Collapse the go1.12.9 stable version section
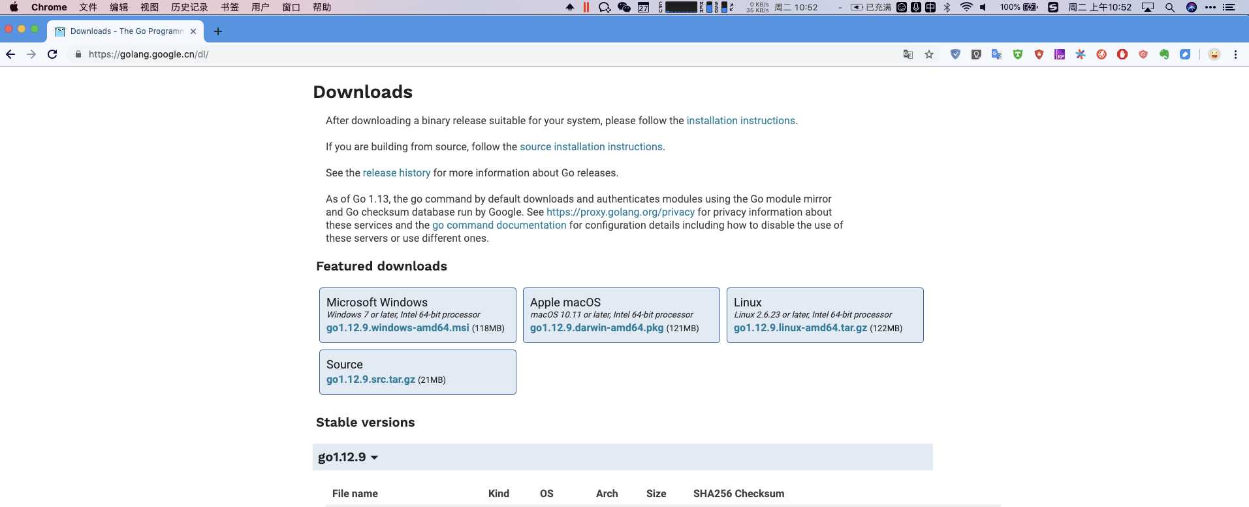This screenshot has height=507, width=1249. coord(348,457)
